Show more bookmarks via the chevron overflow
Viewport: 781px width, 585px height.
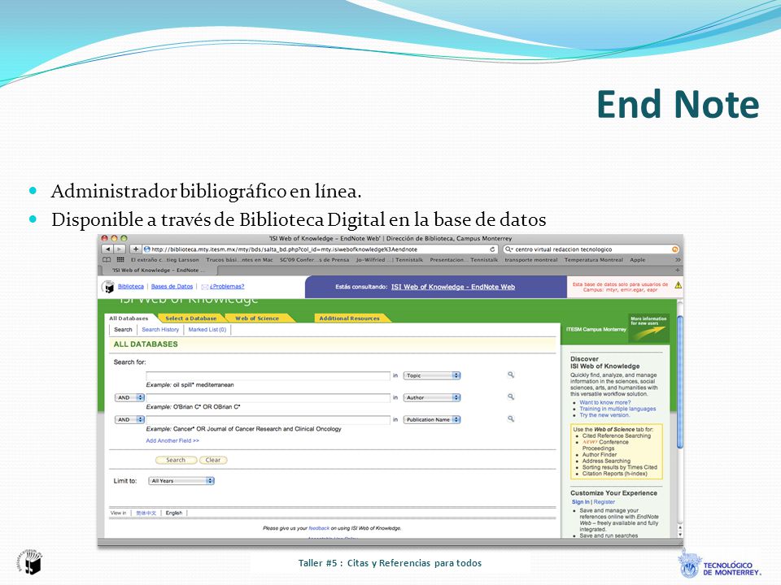[x=678, y=260]
